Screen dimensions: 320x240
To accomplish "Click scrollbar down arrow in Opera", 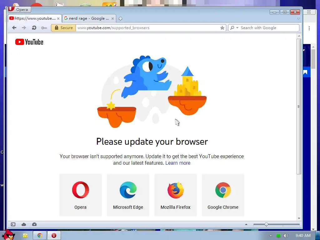I will point(299,218).
